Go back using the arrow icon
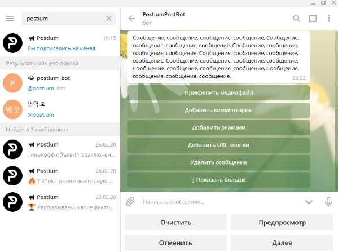 131,19
